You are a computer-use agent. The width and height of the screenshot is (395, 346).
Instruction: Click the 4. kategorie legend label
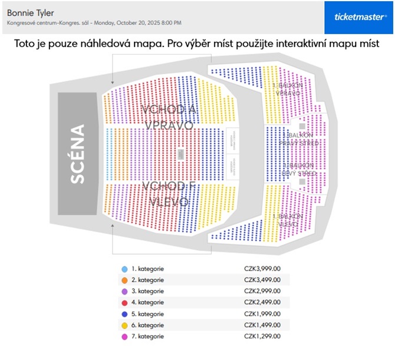click(147, 302)
